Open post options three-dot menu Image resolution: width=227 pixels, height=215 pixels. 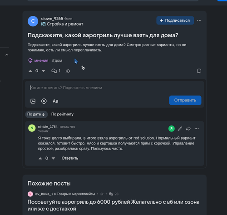199,20
